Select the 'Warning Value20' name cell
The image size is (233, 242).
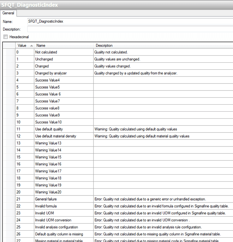[48, 192]
